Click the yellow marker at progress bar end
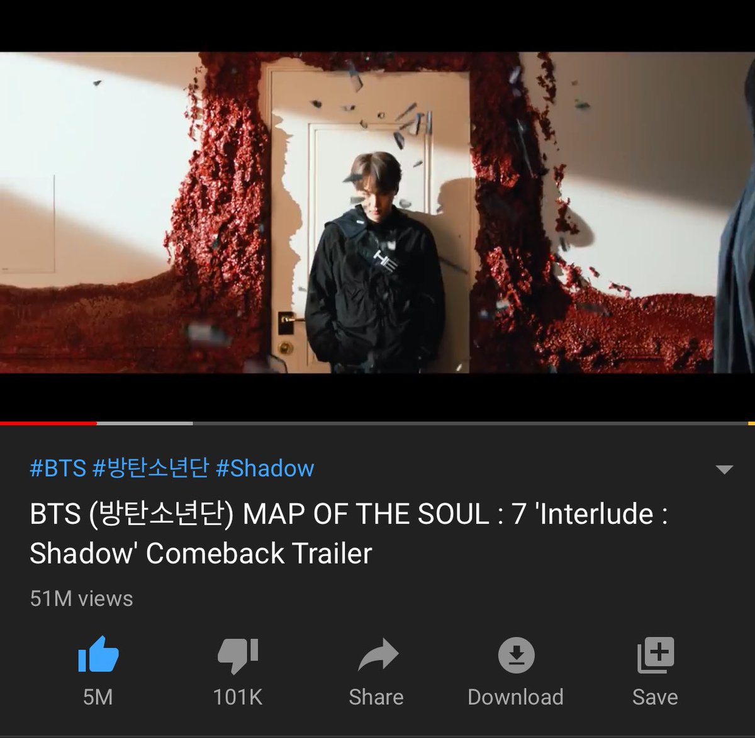Viewport: 755px width, 738px height. point(751,423)
